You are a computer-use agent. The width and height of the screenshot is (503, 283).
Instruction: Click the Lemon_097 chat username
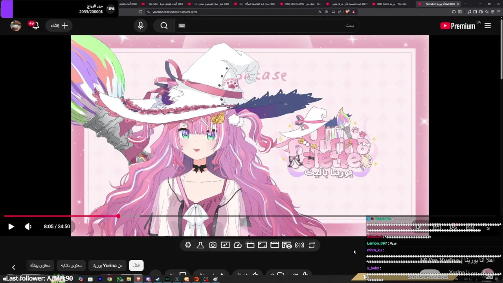tap(377, 243)
